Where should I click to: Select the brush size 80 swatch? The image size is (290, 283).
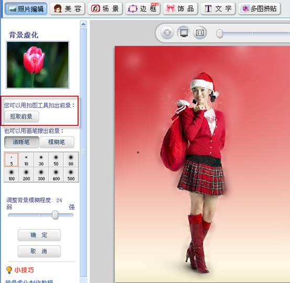tap(71, 160)
